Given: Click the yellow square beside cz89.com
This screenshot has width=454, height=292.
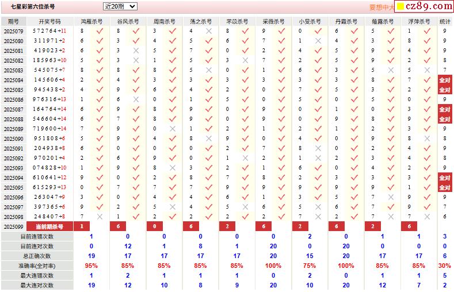Looking at the screenshot, I should click(400, 7).
